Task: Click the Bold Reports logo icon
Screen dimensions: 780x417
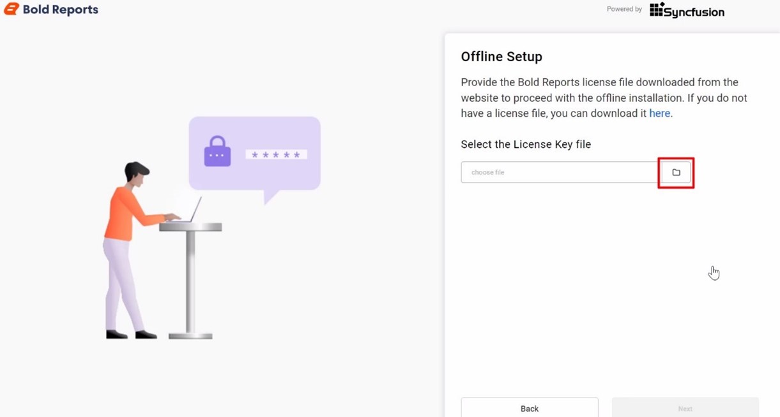Action: (x=11, y=9)
